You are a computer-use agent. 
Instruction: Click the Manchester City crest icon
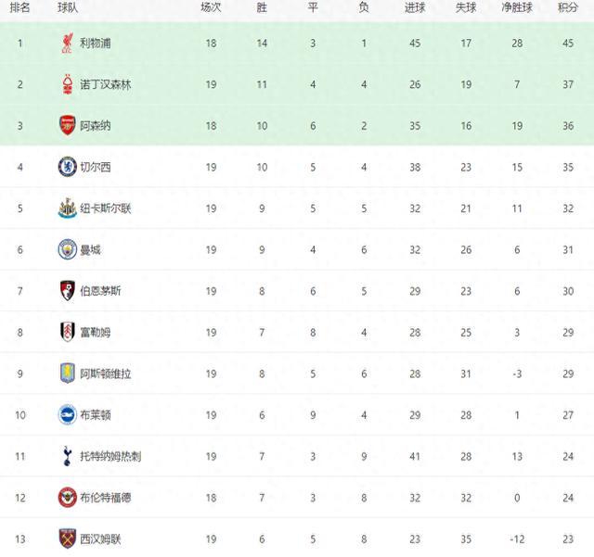coord(68,249)
